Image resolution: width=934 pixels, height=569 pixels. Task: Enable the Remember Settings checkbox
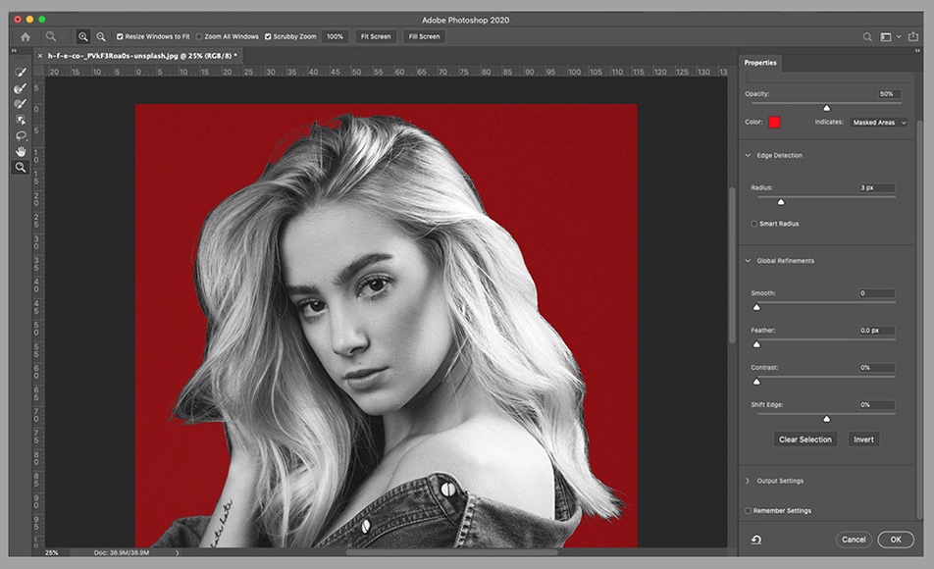[749, 511]
